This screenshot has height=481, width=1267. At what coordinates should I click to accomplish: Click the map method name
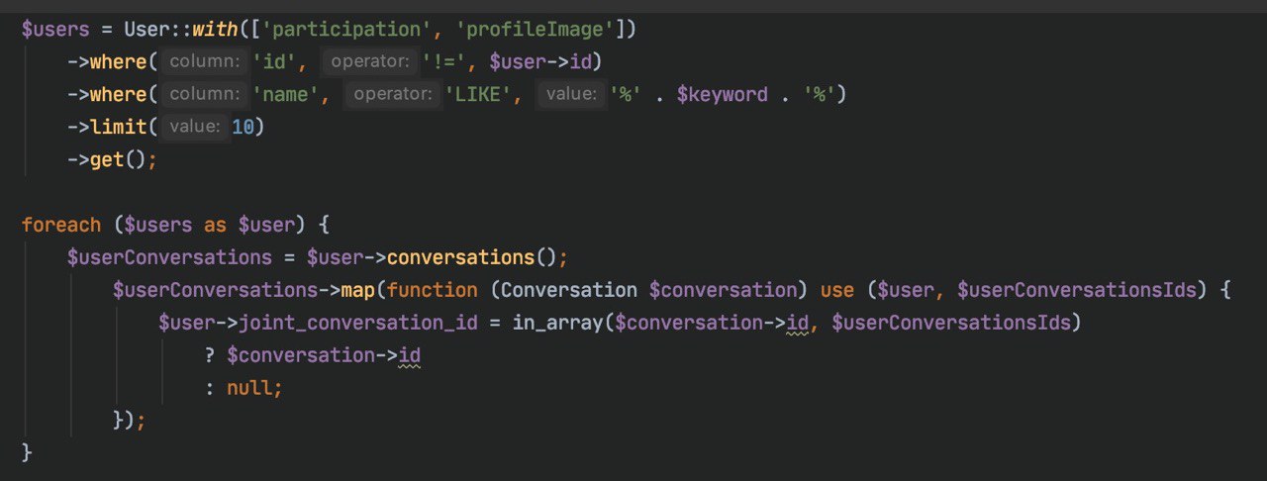[358, 291]
